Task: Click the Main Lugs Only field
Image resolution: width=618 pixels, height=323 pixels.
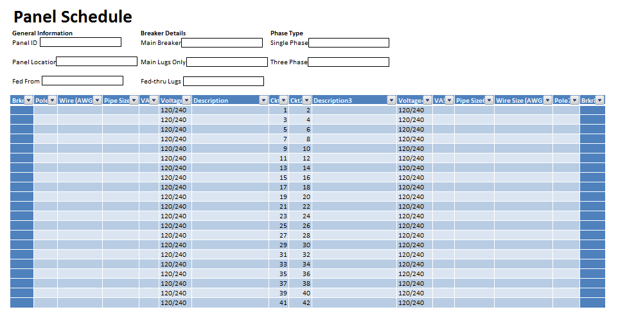Action: pyautogui.click(x=227, y=62)
